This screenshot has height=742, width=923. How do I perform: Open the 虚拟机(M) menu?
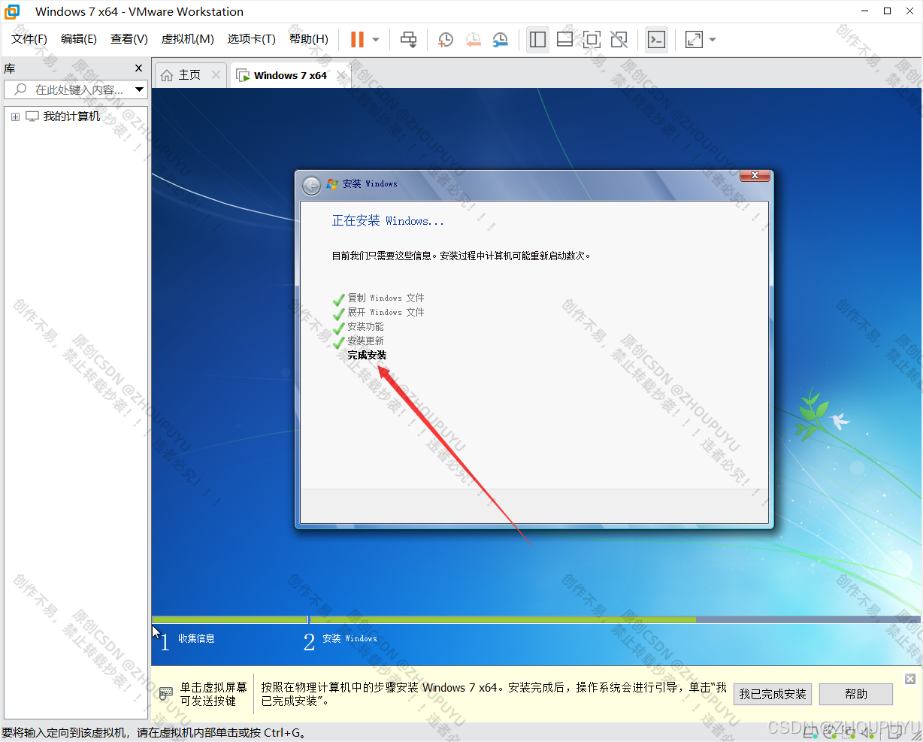[x=188, y=39]
